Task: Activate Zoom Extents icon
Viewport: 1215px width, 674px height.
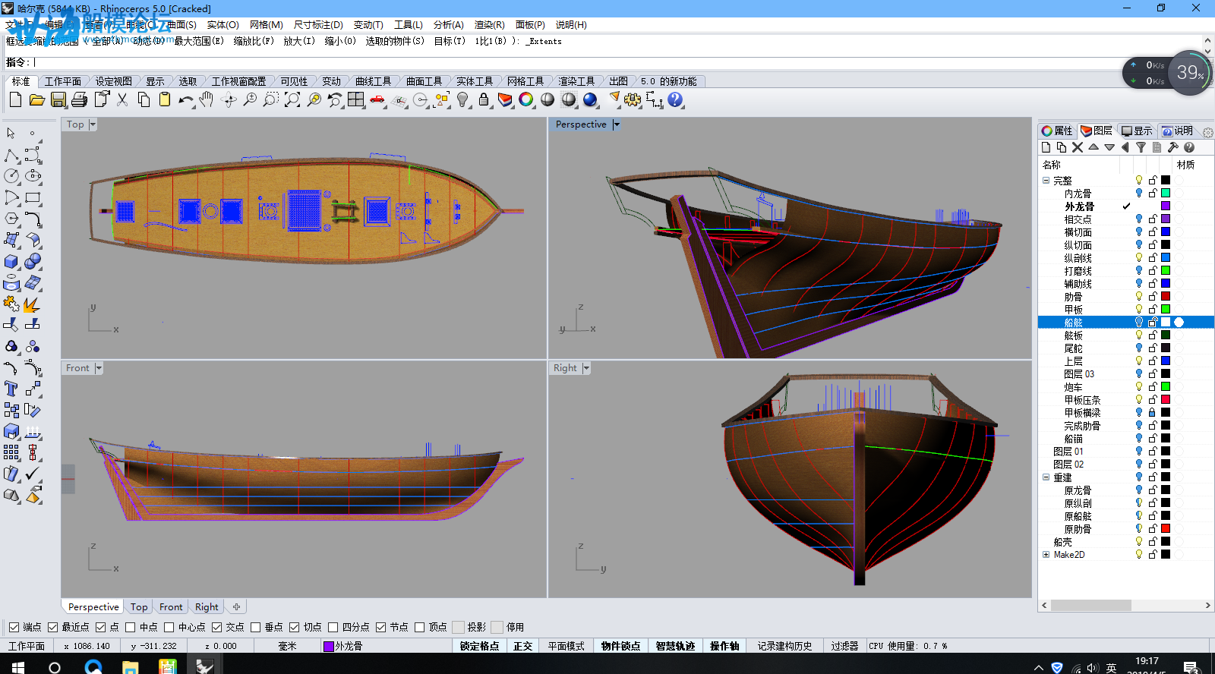Action: (292, 99)
